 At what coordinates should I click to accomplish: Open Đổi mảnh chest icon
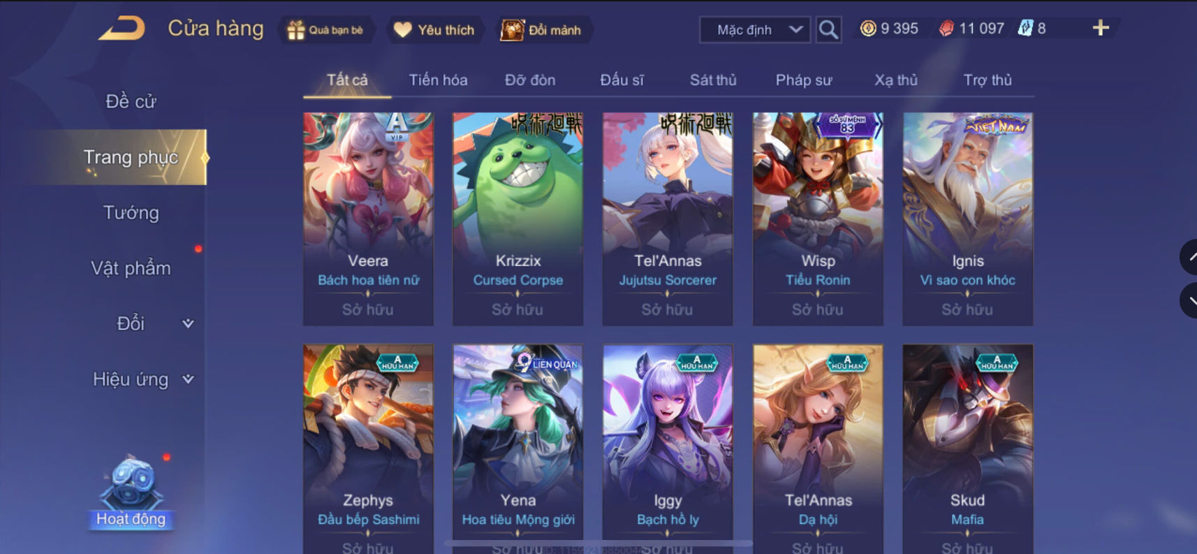point(512,29)
